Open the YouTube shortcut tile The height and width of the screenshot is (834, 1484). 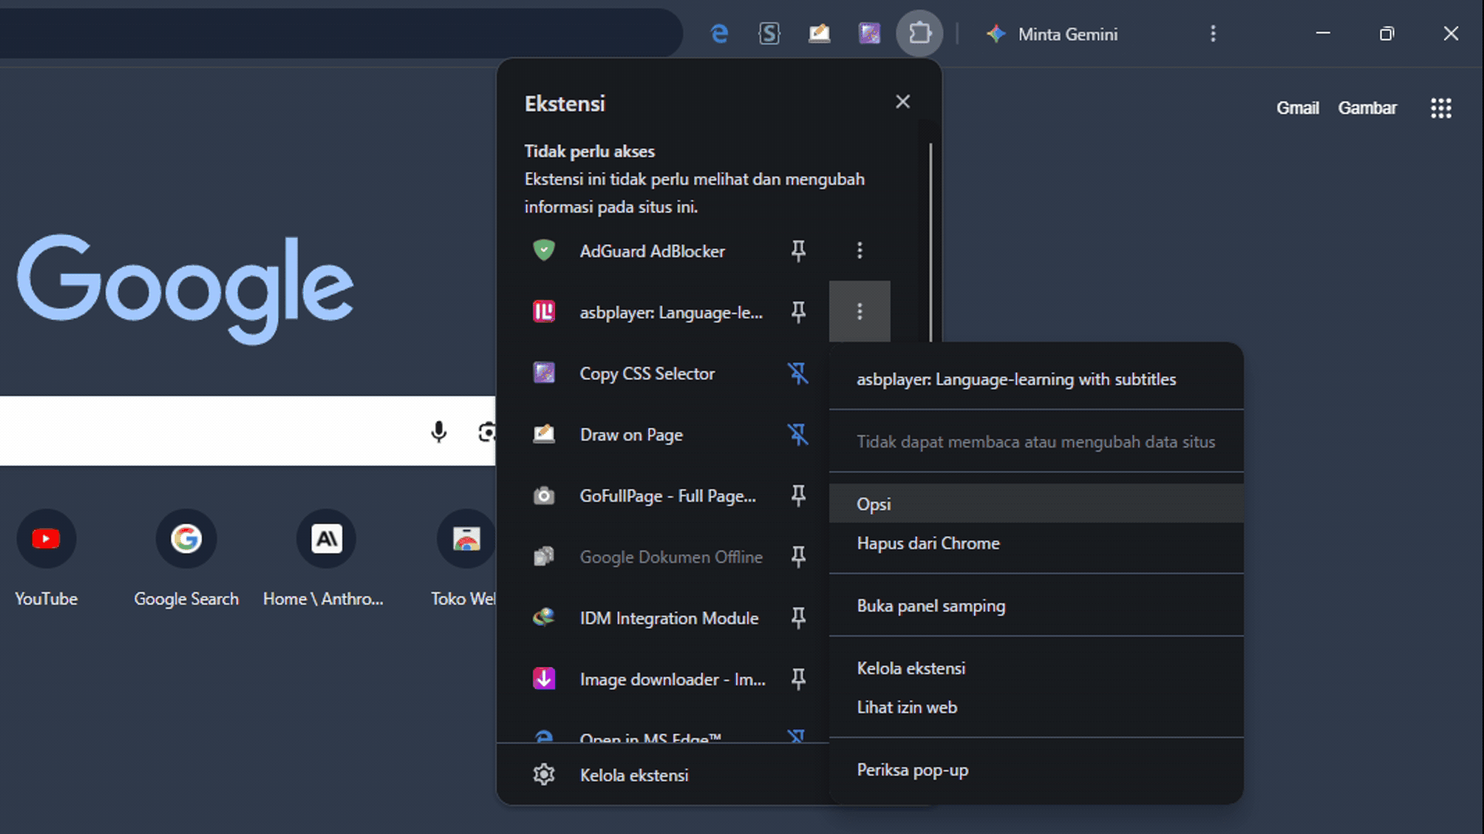coord(46,559)
